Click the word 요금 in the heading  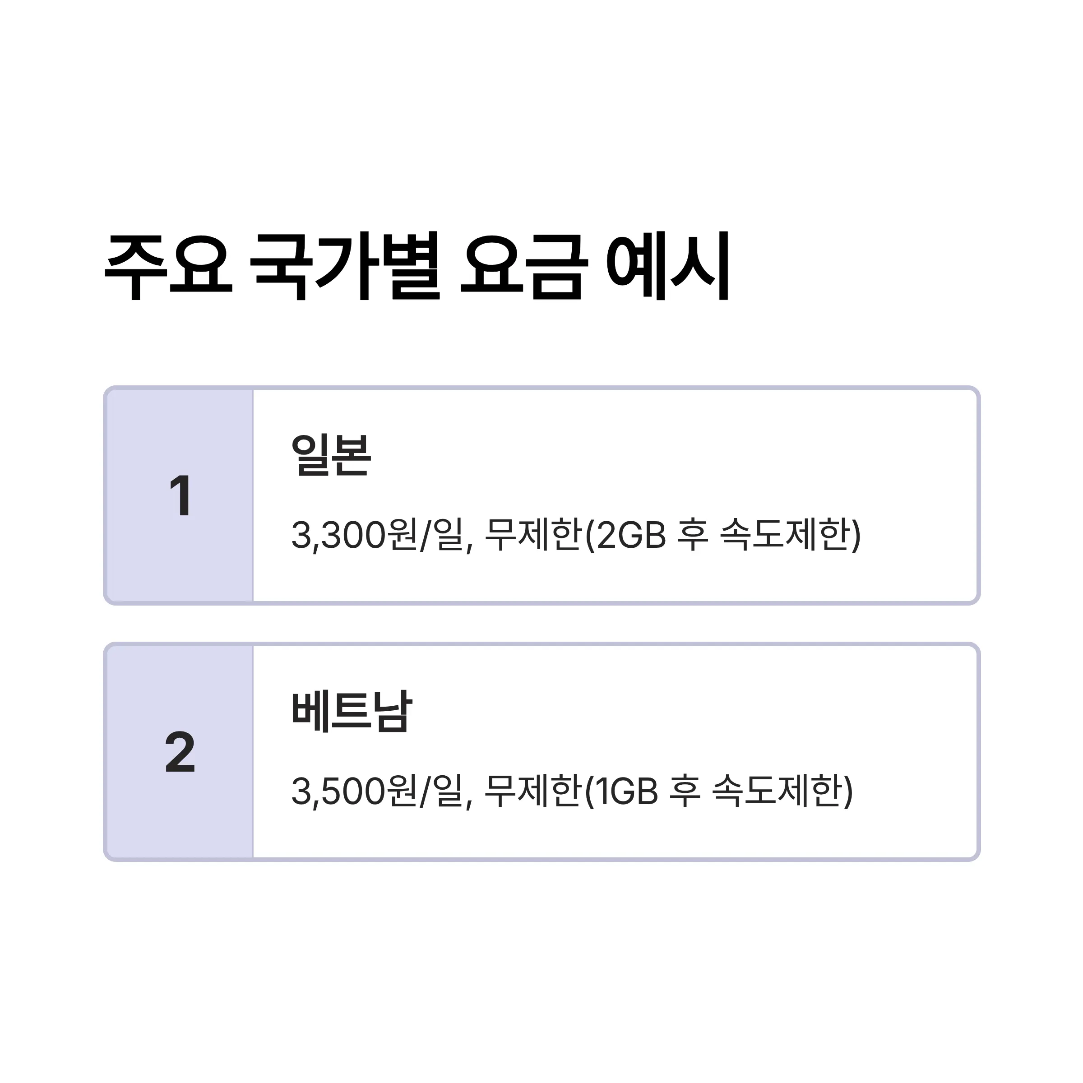click(x=523, y=266)
